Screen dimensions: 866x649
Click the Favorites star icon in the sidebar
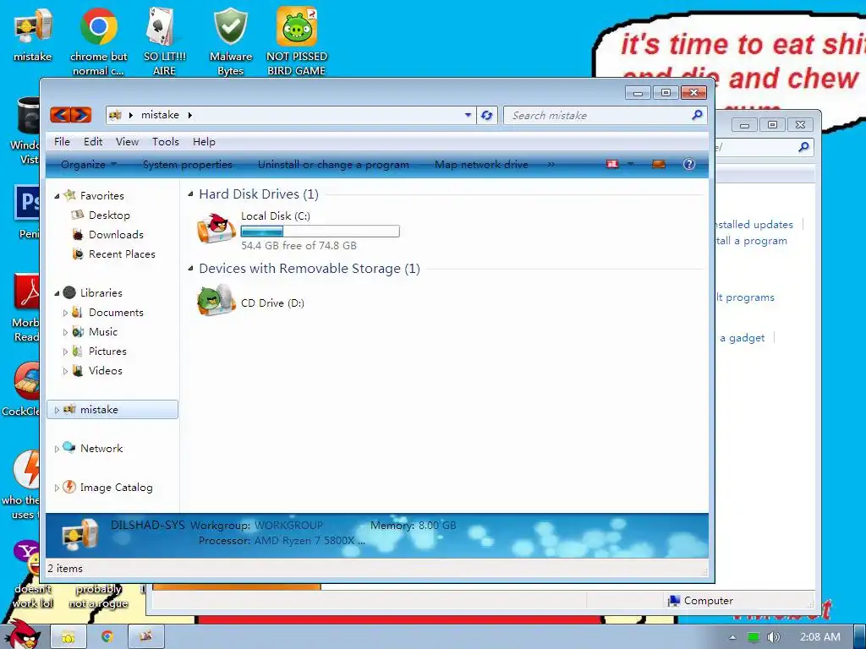(x=69, y=195)
